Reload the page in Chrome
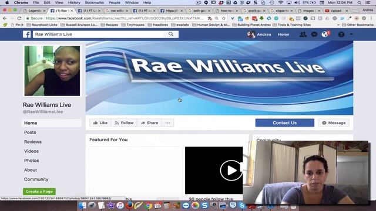This screenshot has height=211, width=376. coord(19,18)
